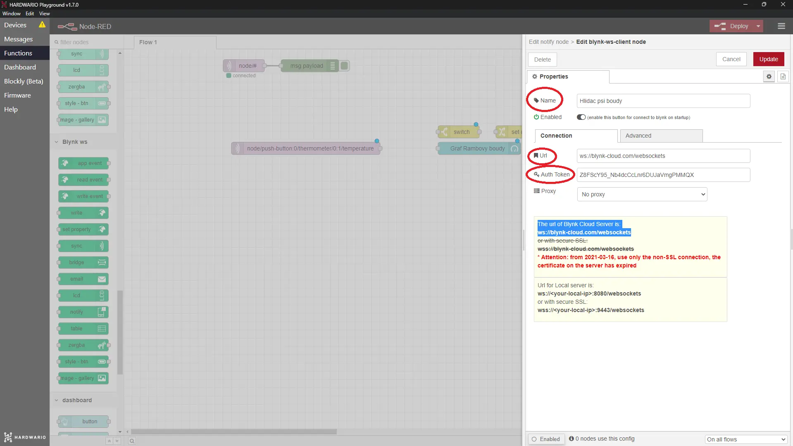Click the canvas search magnifier icon

[x=132, y=441]
